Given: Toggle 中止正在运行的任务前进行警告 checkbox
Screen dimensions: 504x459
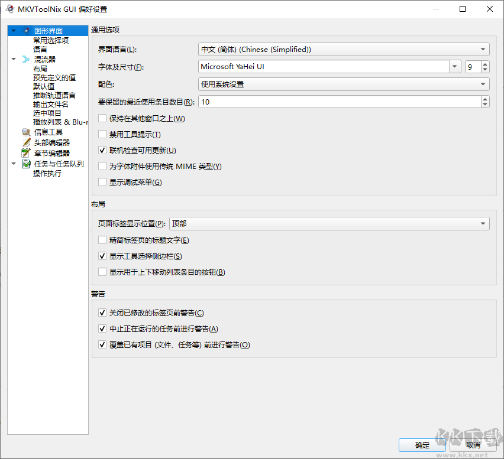Looking at the screenshot, I should (x=102, y=328).
